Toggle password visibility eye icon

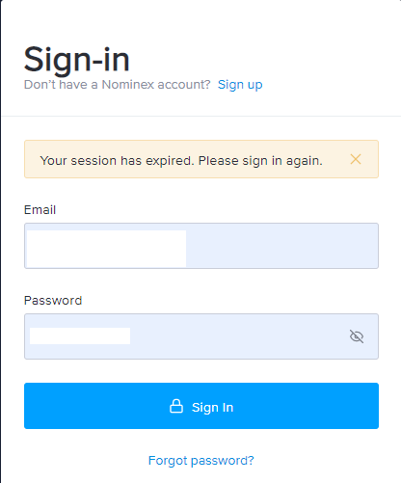[357, 336]
